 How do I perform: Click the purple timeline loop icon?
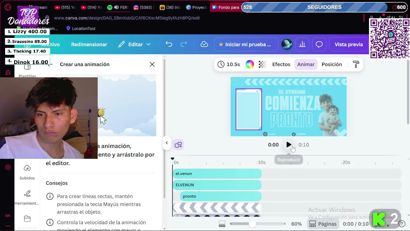click(178, 145)
